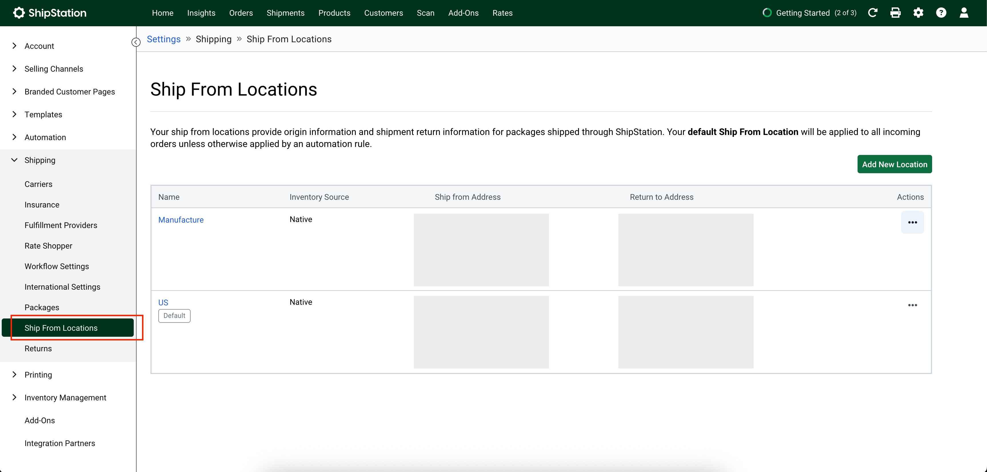Open actions menu for Manufacture location
The width and height of the screenshot is (987, 472).
tap(912, 222)
